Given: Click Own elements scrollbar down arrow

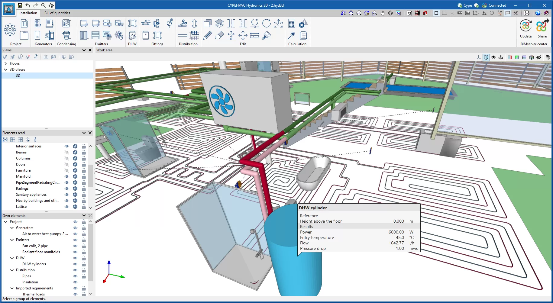Looking at the screenshot, I should coord(90,293).
